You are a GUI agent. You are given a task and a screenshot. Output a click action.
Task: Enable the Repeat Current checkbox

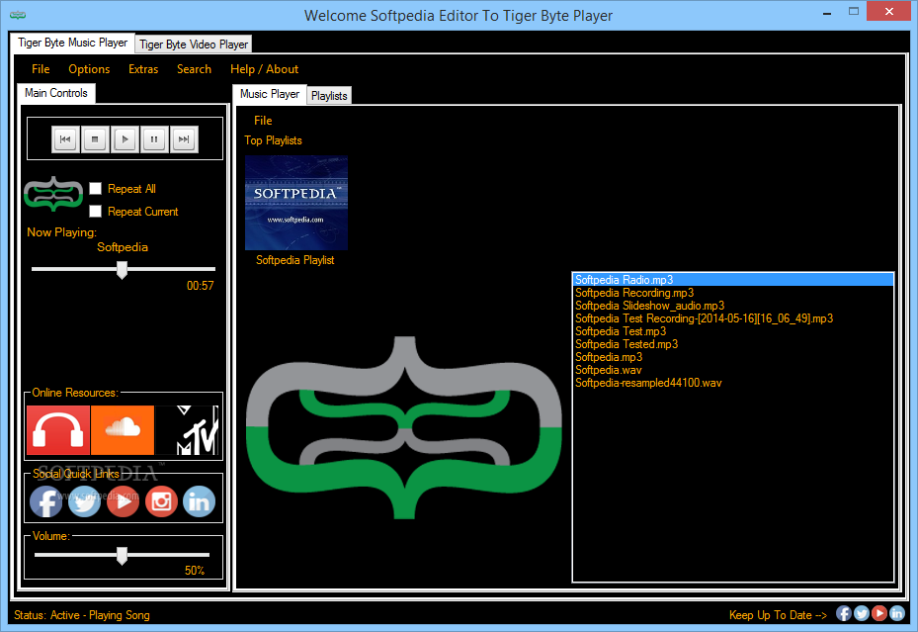point(96,212)
